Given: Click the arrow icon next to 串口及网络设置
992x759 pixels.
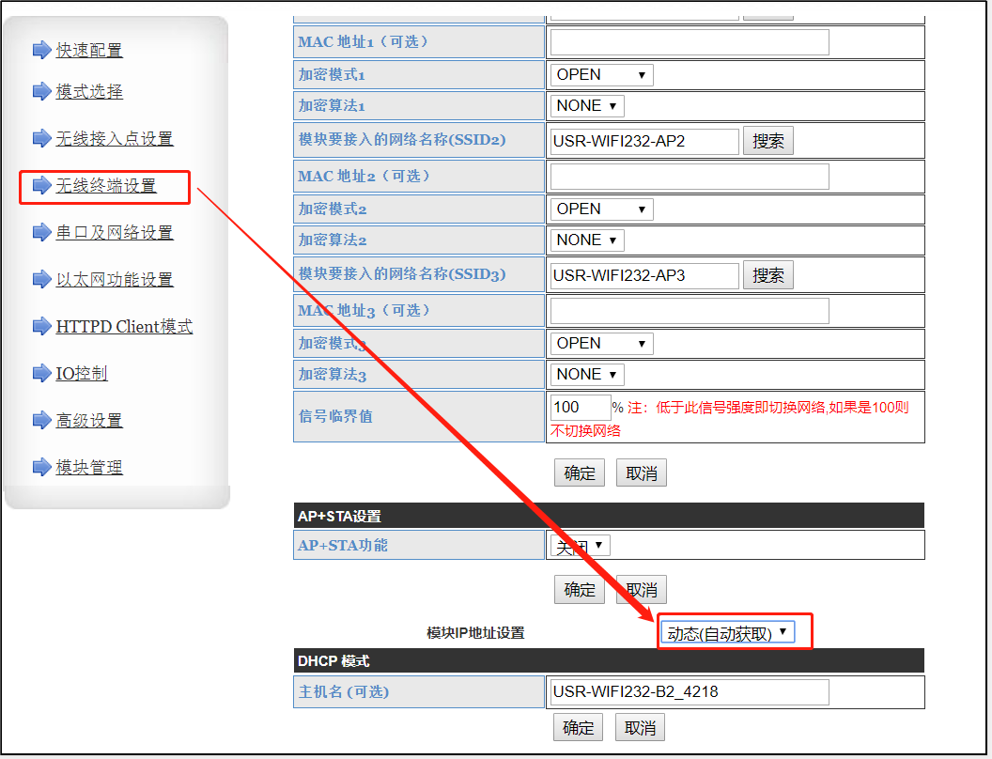Looking at the screenshot, I should pos(41,233).
